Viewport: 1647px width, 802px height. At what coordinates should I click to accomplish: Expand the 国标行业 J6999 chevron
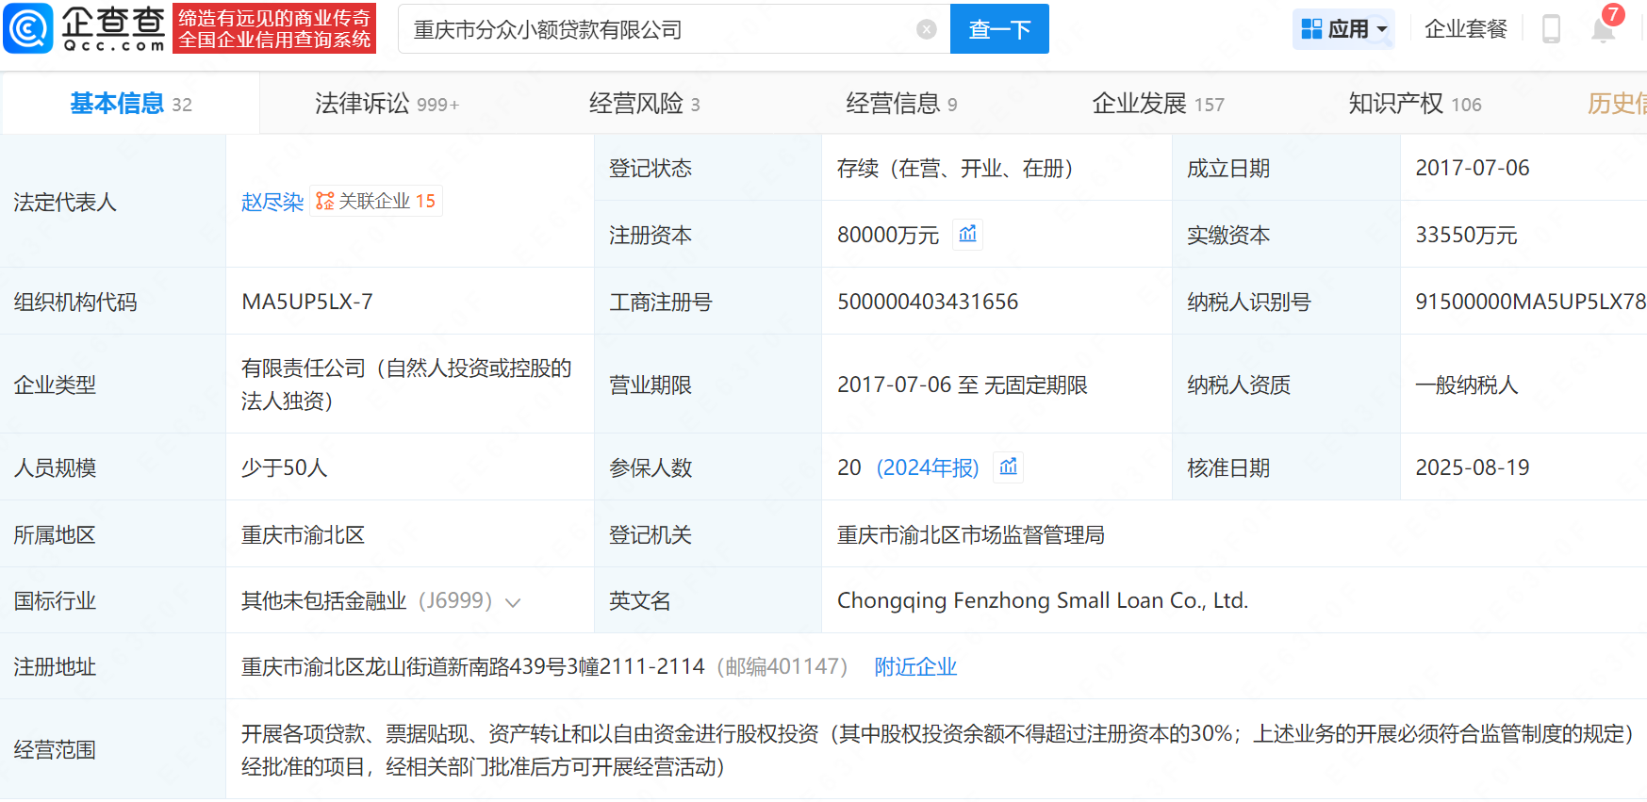[513, 602]
